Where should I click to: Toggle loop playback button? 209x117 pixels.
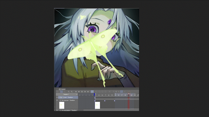tap(92, 92)
